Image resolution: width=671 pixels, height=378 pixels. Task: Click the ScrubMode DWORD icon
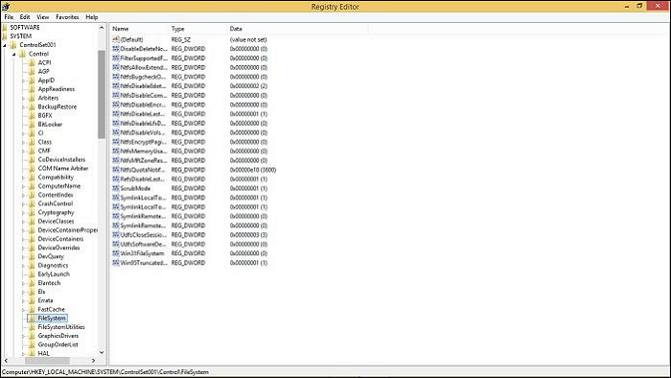(x=116, y=188)
